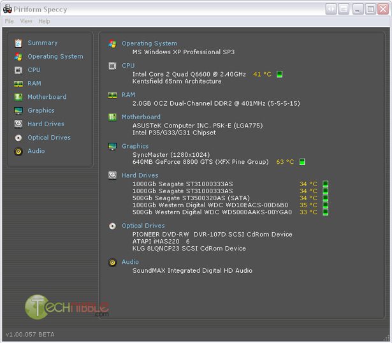The image size is (392, 343).
Task: Click the Operating System Windows flag sidebar icon
Action: 18,57
